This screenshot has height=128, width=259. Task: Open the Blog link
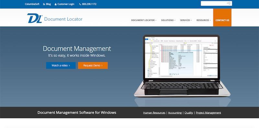(48, 4)
